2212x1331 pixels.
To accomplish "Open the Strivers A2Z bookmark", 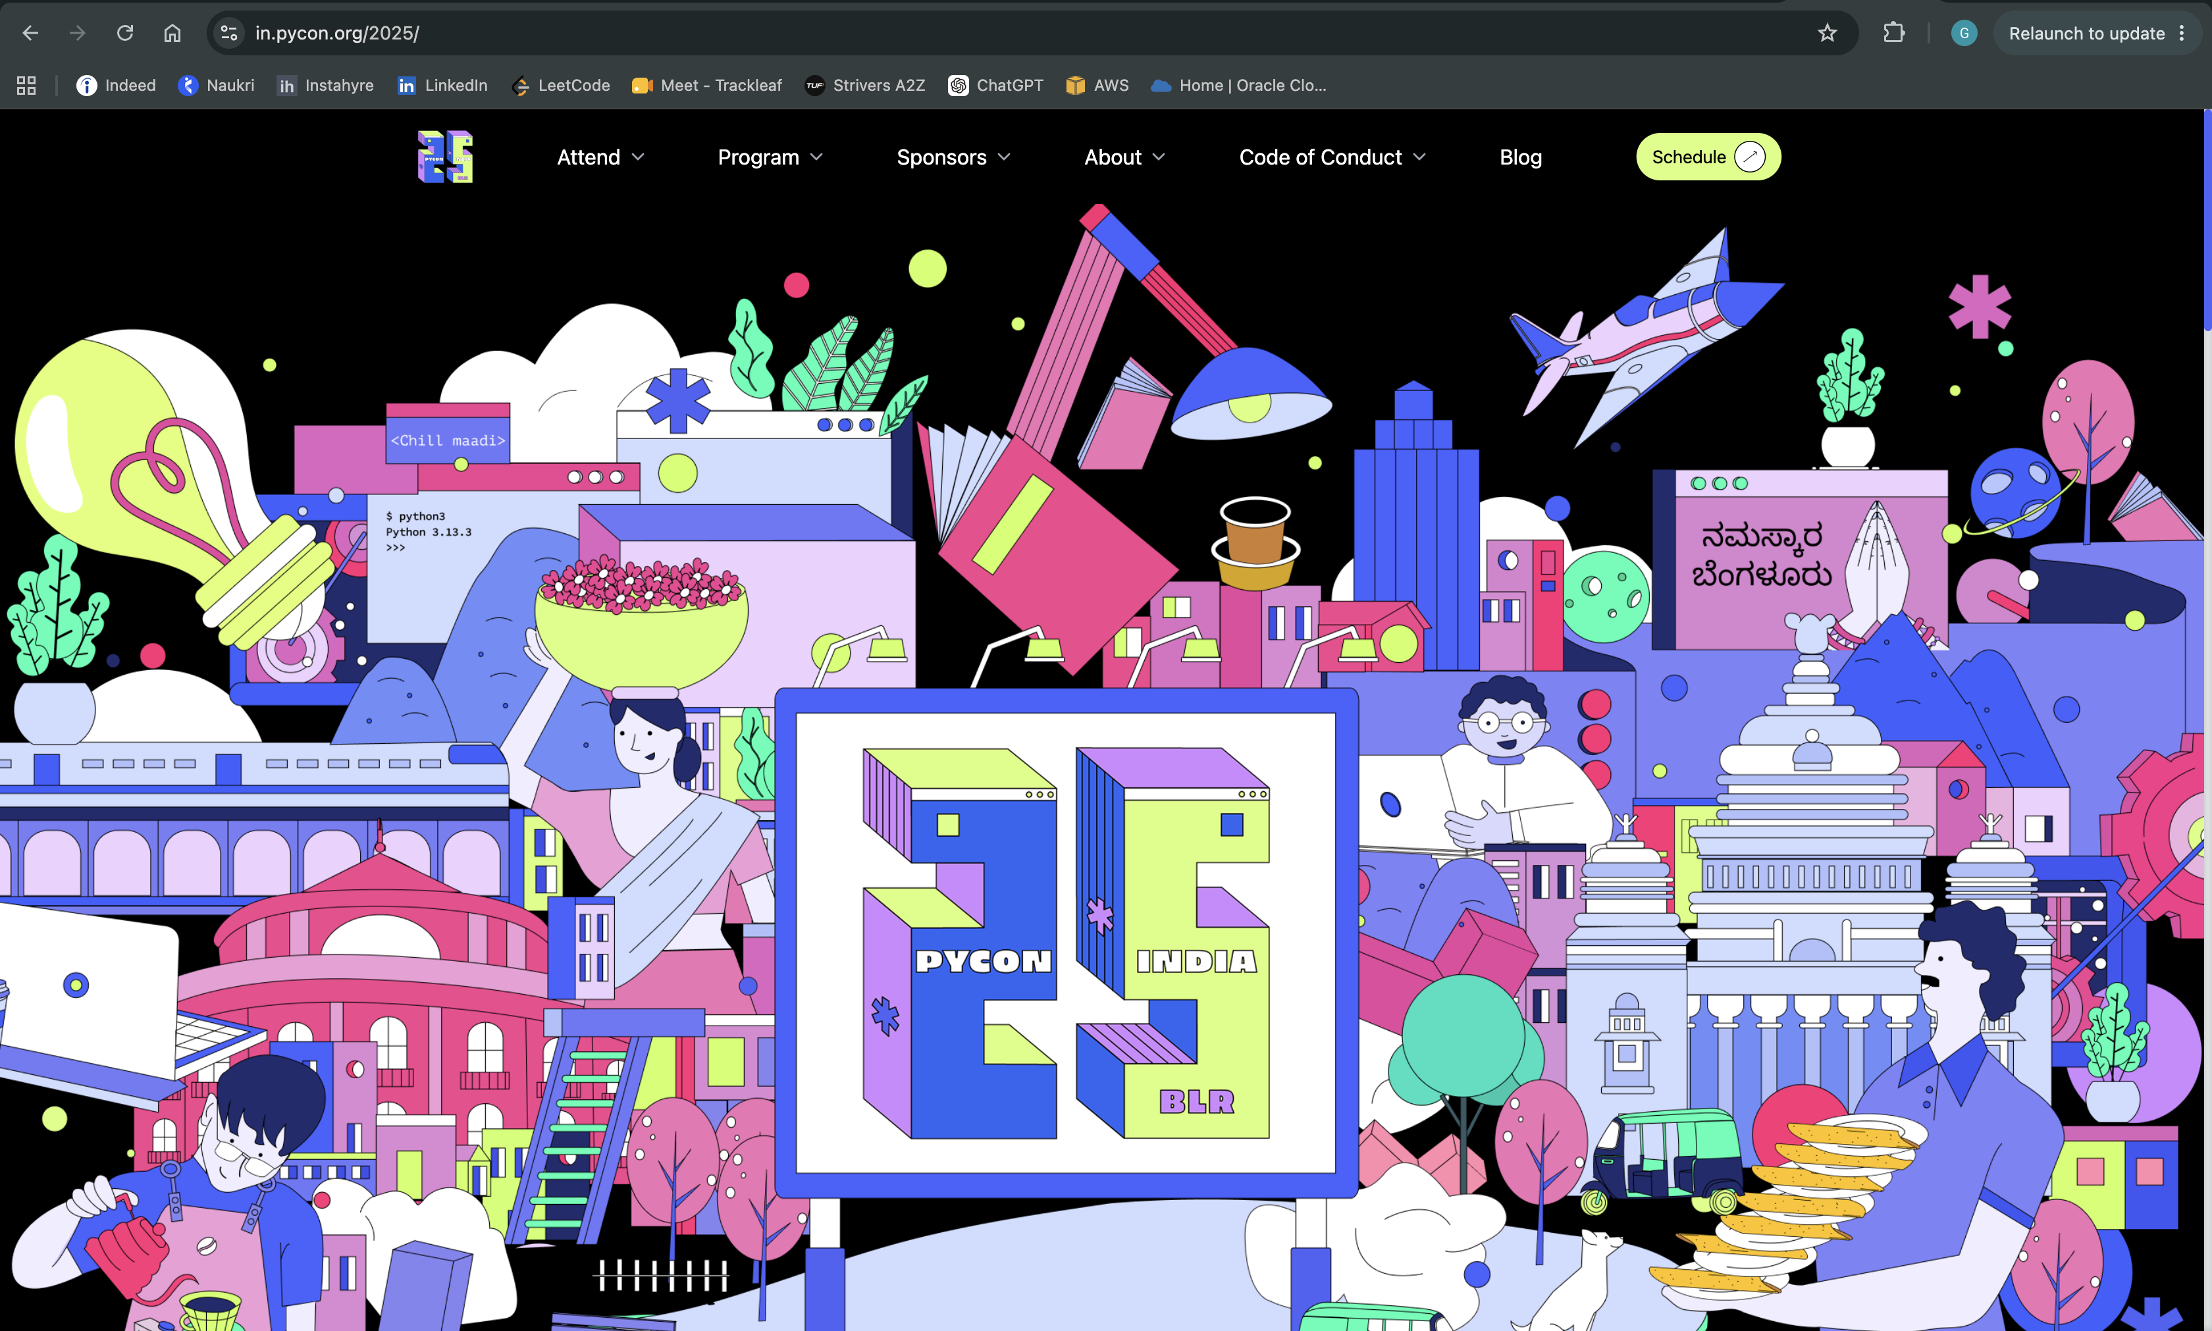I will [866, 85].
